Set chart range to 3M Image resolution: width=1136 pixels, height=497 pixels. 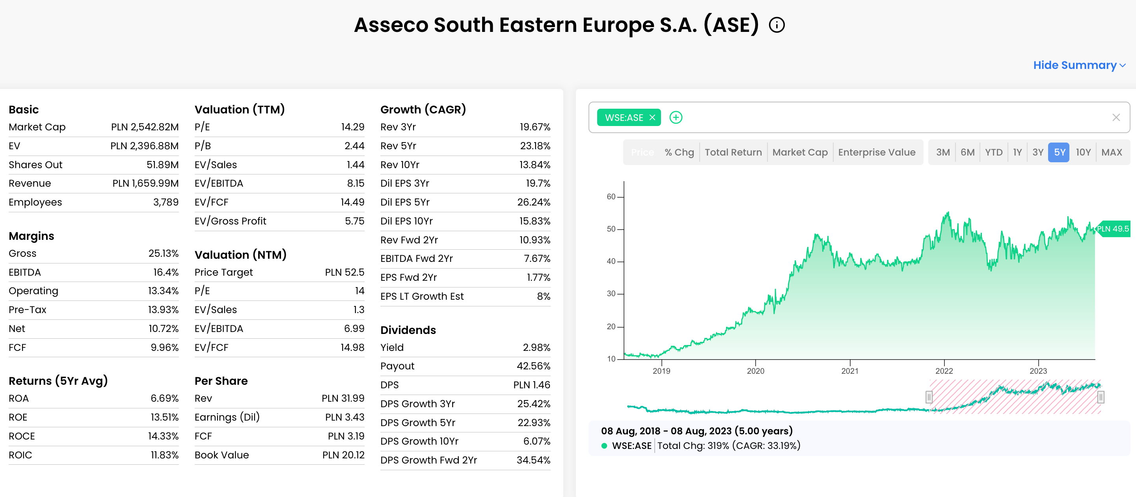[943, 152]
